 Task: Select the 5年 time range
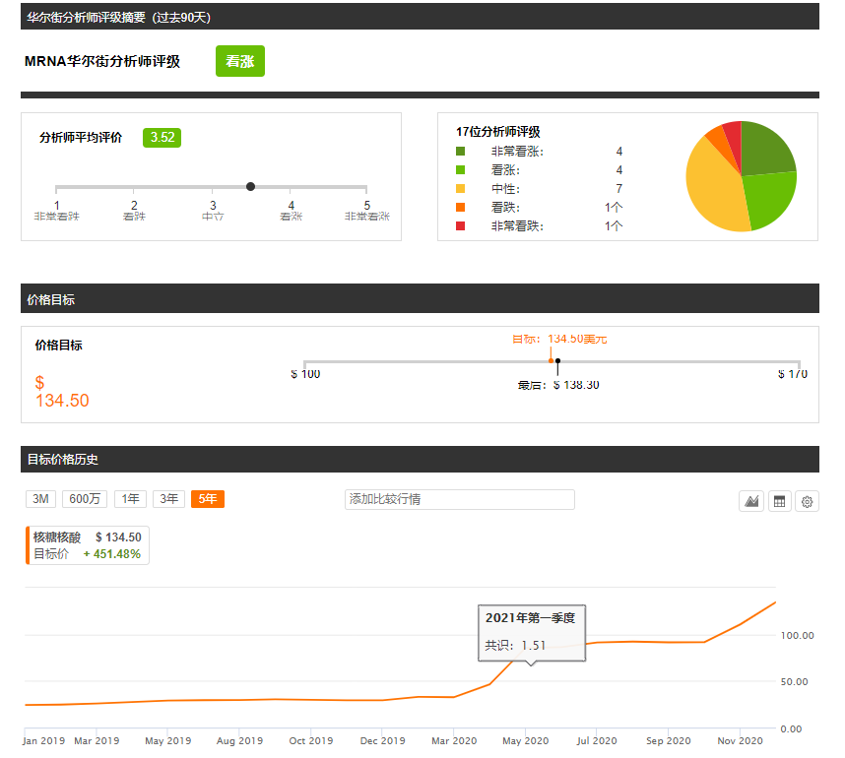[208, 499]
